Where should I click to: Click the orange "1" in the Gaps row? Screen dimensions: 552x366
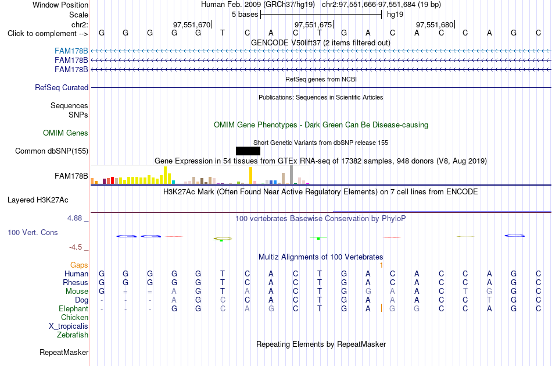(381, 265)
